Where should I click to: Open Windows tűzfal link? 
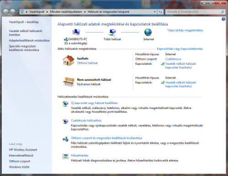coord(19,167)
